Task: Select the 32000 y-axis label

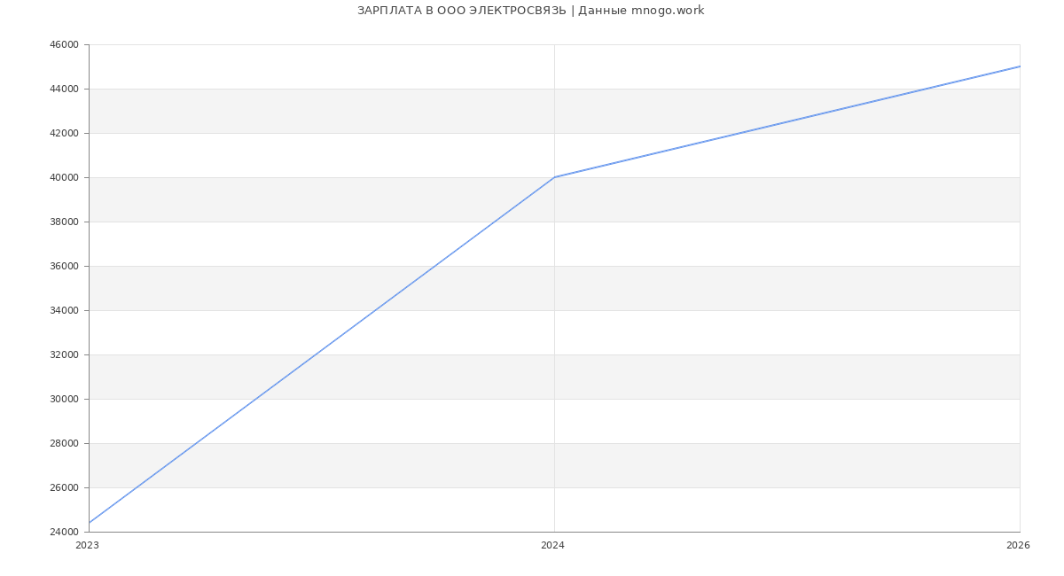Action: tap(64, 354)
